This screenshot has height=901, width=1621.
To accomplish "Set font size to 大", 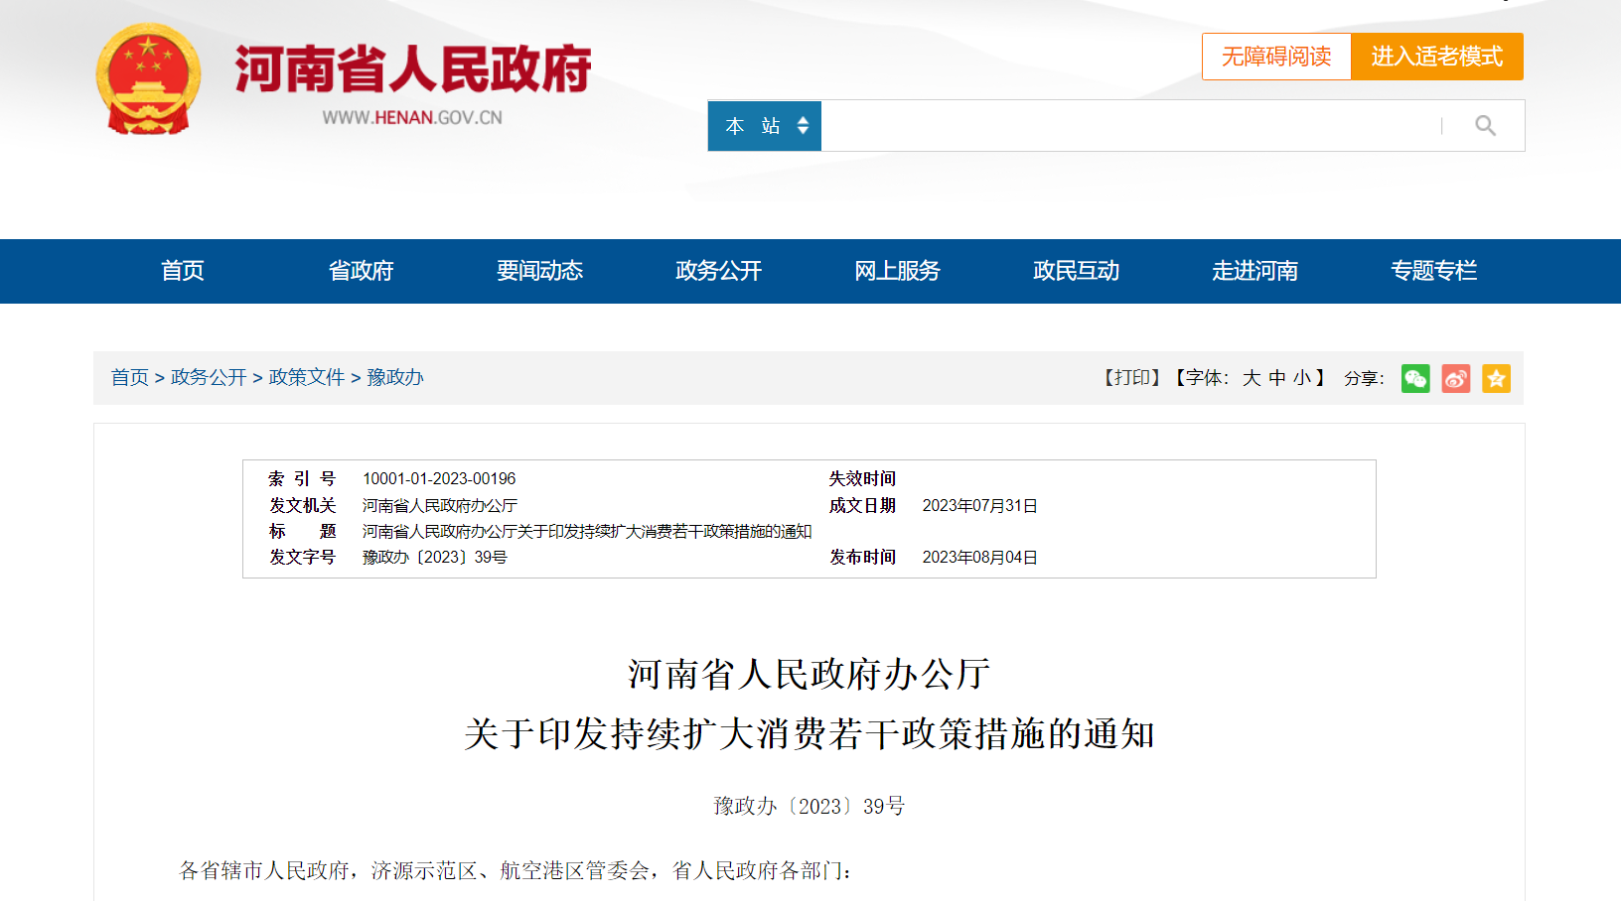I will click(x=1251, y=378).
